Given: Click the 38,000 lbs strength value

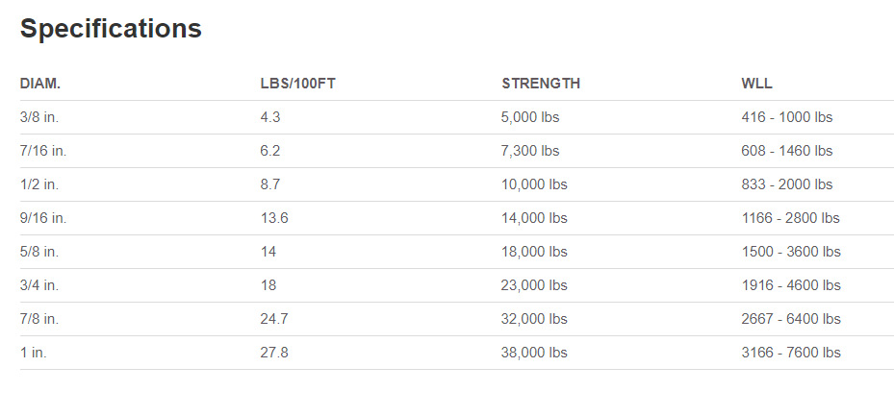Looking at the screenshot, I should click(534, 353).
